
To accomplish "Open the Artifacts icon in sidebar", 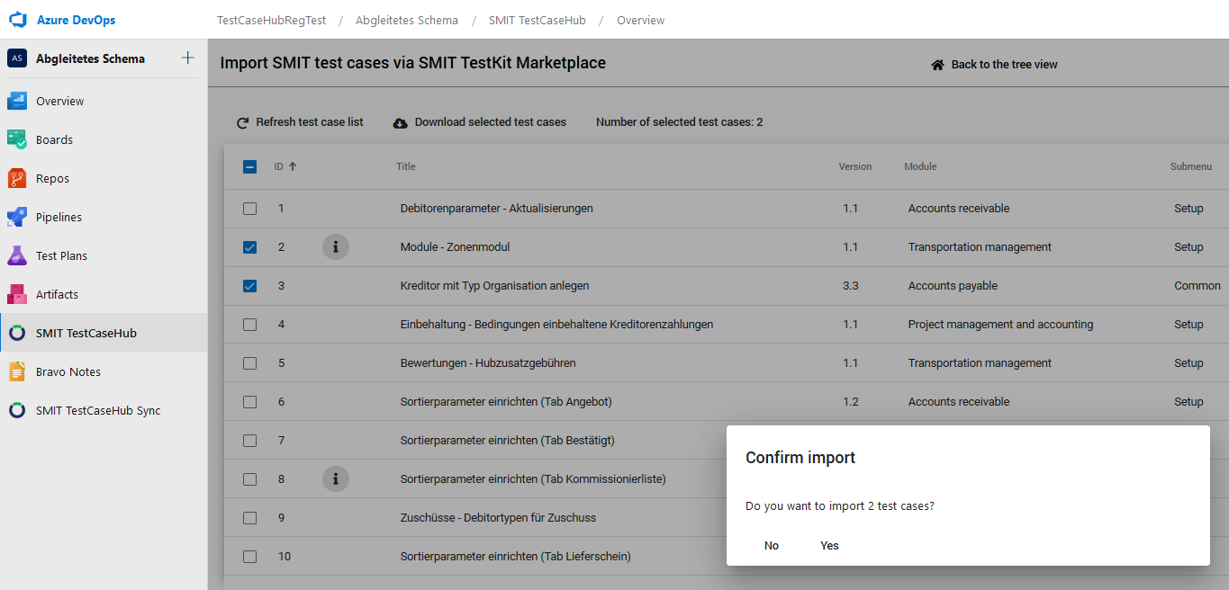I will click(x=17, y=294).
